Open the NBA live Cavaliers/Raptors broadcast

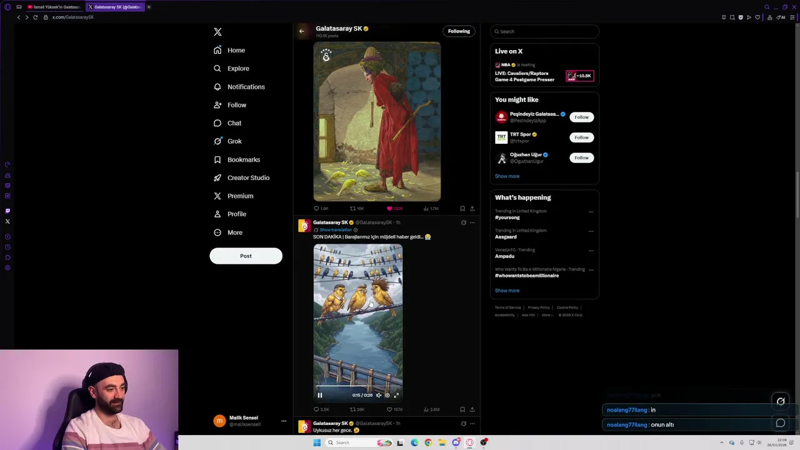click(544, 72)
